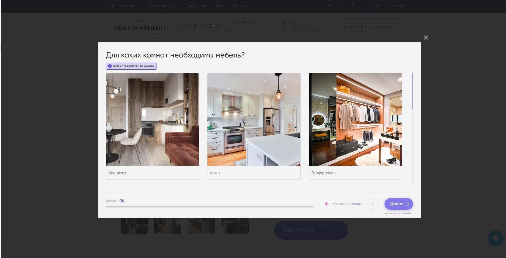Click the fourth gallery thumbnail below the popup
This screenshot has height=258, width=506.
235,226
